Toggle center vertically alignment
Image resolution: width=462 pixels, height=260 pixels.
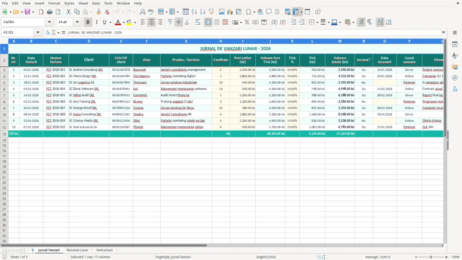click(179, 22)
